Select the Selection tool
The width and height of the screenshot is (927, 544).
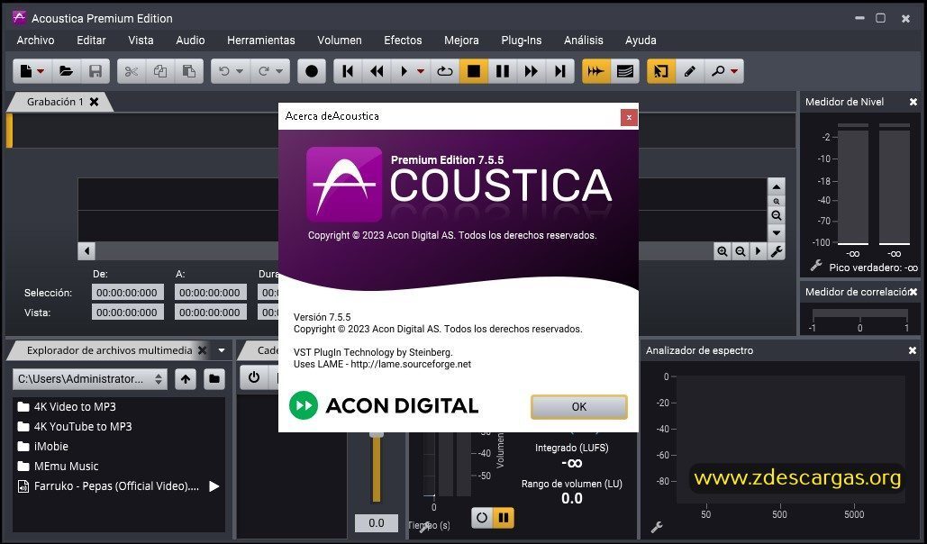tap(661, 71)
